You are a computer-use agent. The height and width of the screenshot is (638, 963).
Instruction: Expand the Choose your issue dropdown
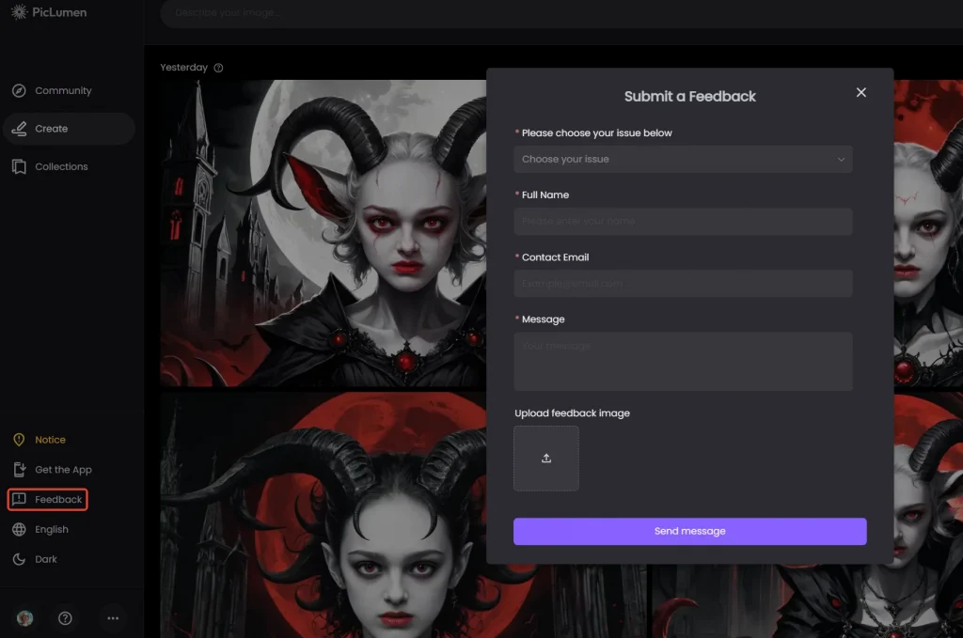pos(683,160)
